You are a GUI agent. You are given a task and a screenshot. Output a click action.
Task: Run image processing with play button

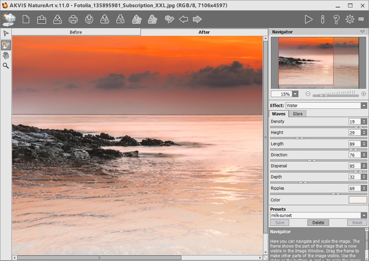pos(308,20)
